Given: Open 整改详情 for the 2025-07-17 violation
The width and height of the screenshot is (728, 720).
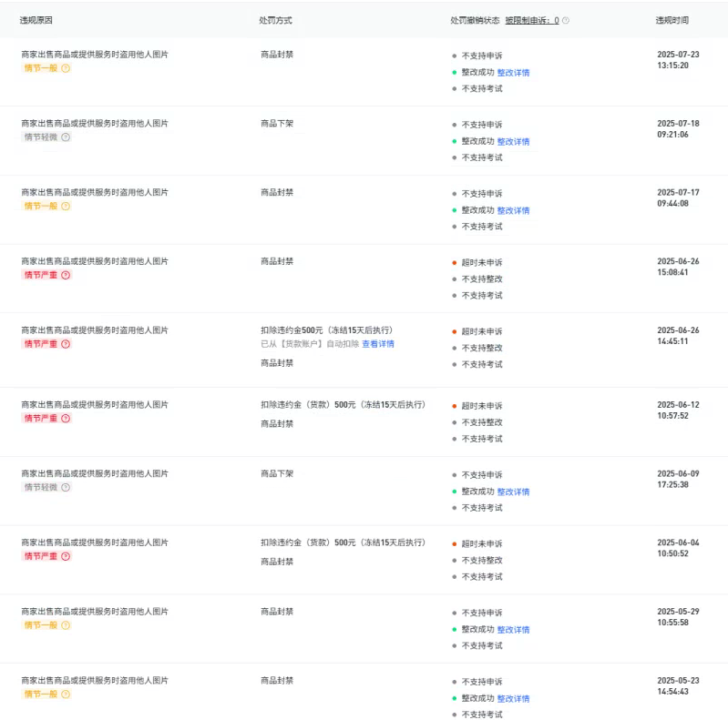Looking at the screenshot, I should [513, 211].
